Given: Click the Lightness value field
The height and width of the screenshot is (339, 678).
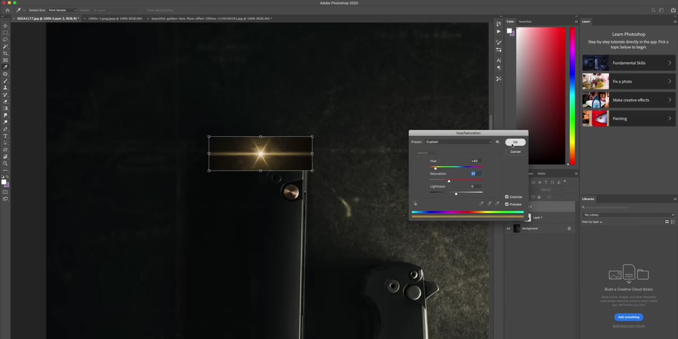Looking at the screenshot, I should click(475, 186).
